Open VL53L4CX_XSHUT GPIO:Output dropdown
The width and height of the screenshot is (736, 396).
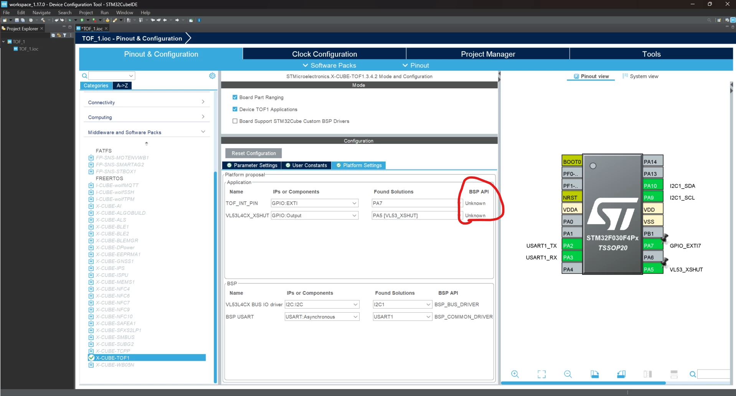314,216
